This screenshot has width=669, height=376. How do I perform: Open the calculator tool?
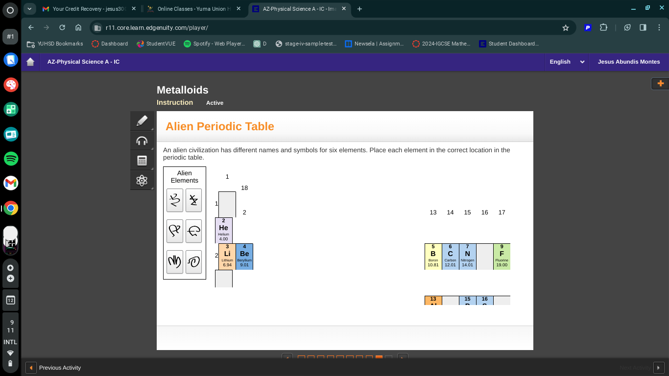click(142, 160)
